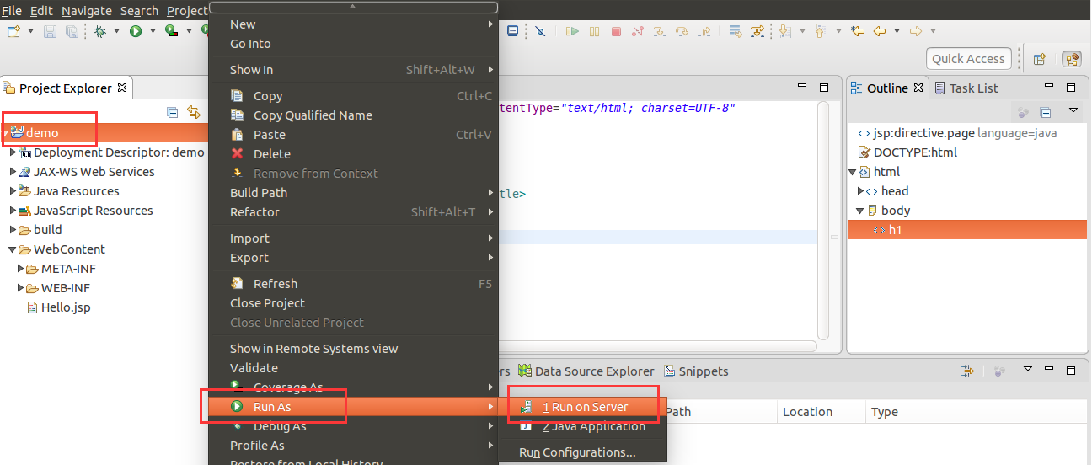Click the Use Step Filters icon
The height and width of the screenshot is (465, 1092).
click(x=757, y=31)
